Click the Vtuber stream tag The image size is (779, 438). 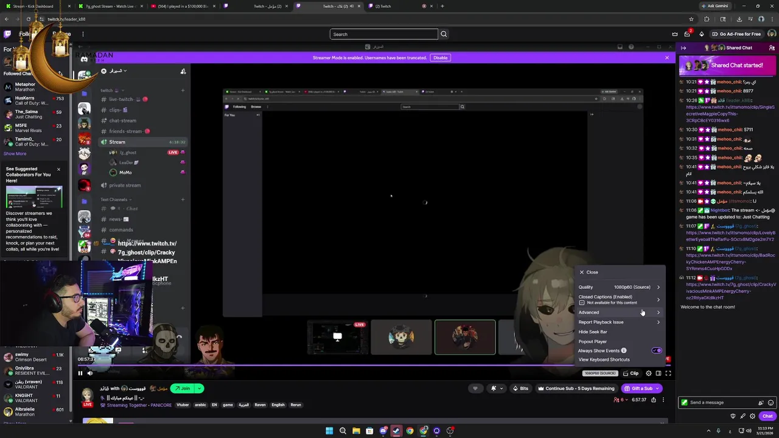(183, 405)
